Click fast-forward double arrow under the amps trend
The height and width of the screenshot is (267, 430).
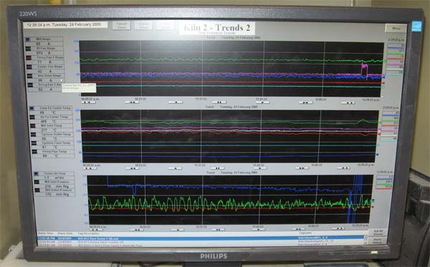[305, 102]
